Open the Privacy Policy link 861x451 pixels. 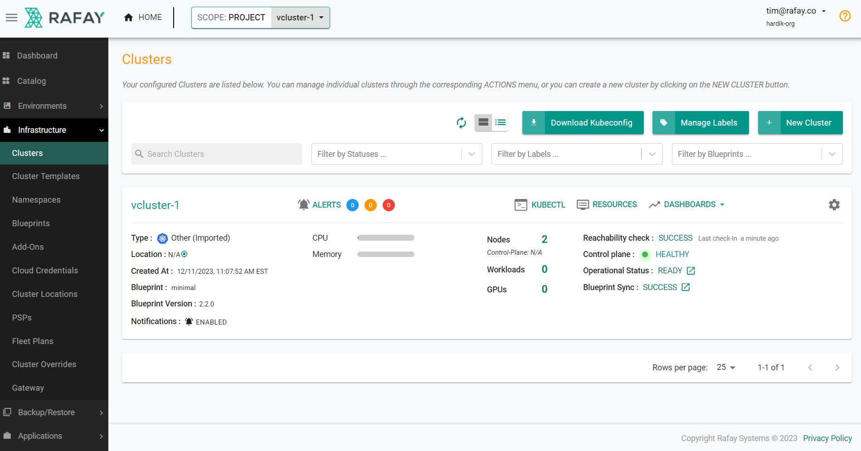[827, 438]
